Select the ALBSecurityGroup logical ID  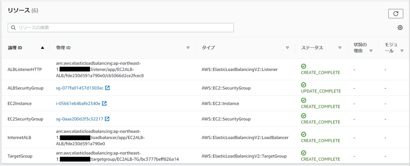[25, 88]
